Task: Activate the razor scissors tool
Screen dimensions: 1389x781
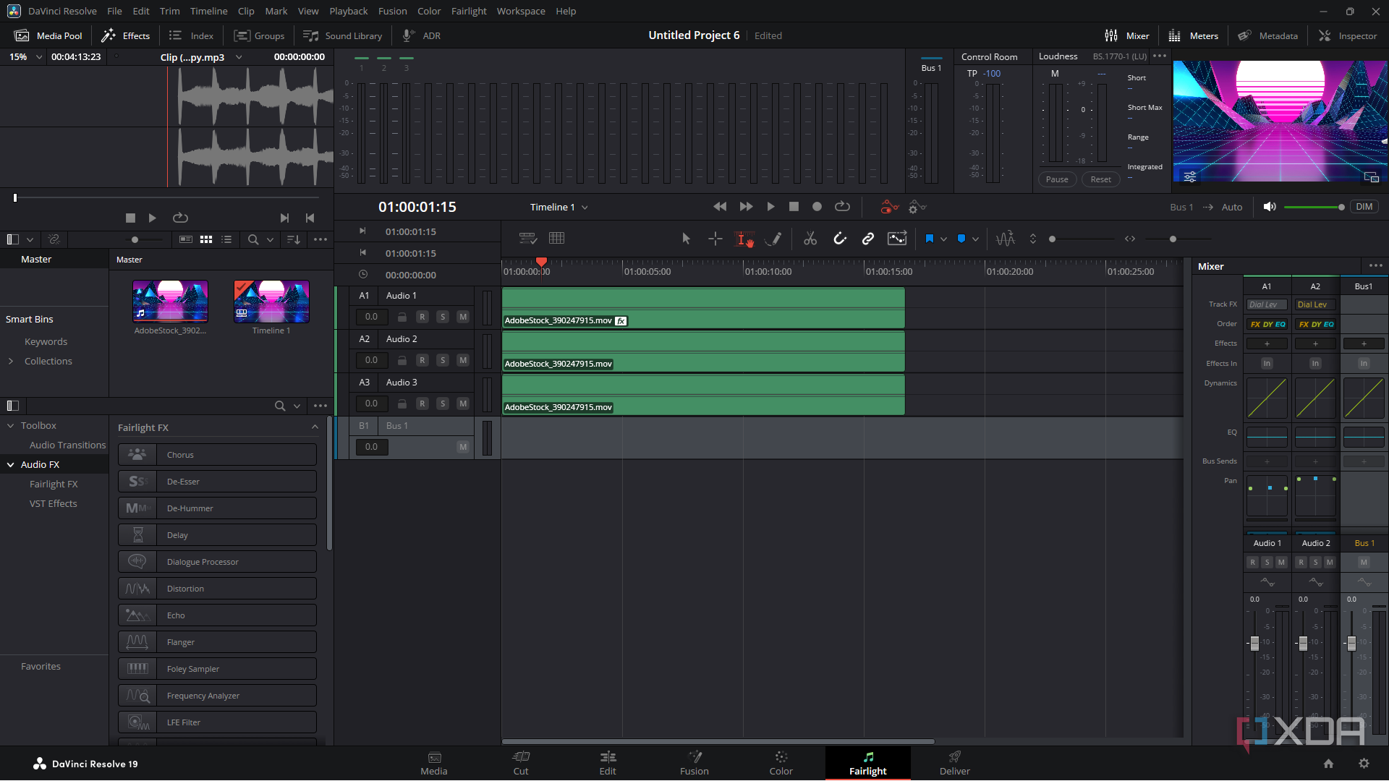Action: pyautogui.click(x=810, y=239)
